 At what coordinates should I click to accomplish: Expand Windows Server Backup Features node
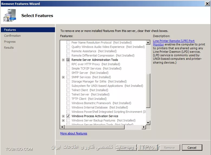coord(63,120)
